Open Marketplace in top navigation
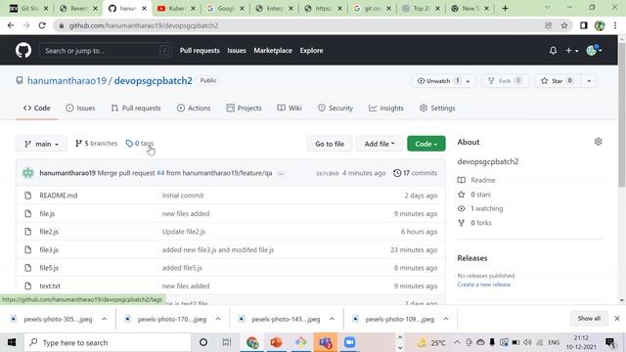This screenshot has height=352, width=626. (x=273, y=51)
